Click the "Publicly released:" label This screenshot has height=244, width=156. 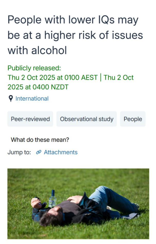pos(34,68)
